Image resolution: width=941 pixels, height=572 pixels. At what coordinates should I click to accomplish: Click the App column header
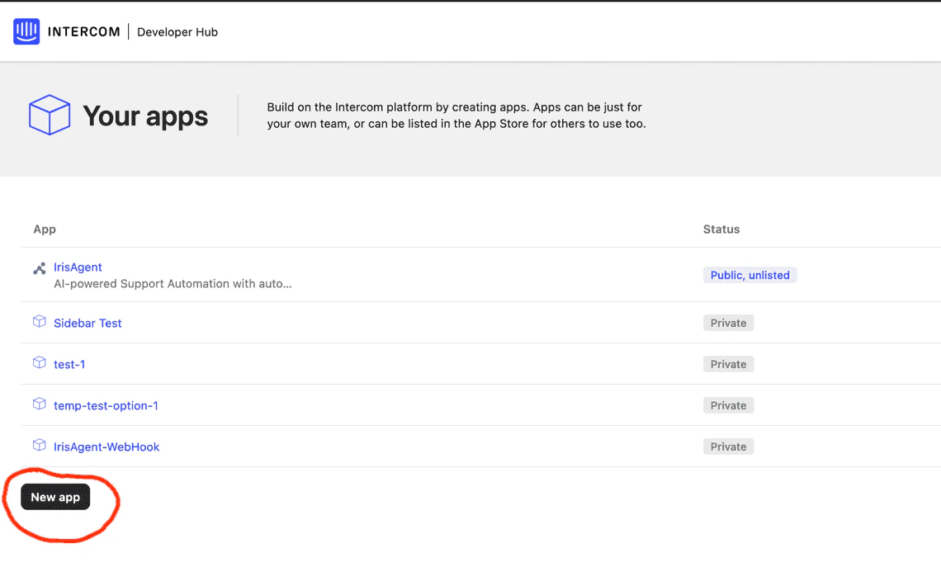(x=45, y=229)
